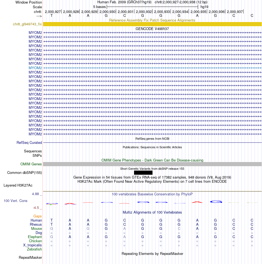Screen dimensions: 262x264
Task: Click the yellow fix patch alignment bar
Action: (x=152, y=24)
